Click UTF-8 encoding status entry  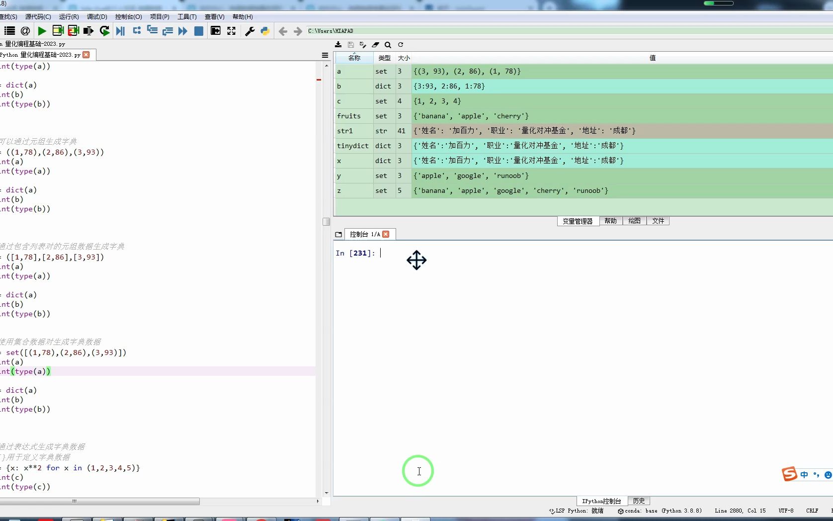point(786,511)
